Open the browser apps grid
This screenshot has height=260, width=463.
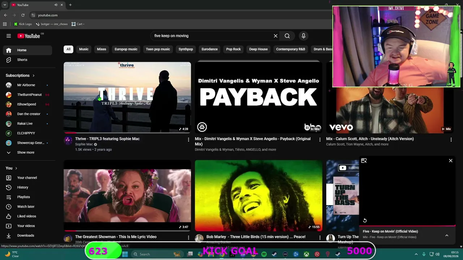pos(5,24)
